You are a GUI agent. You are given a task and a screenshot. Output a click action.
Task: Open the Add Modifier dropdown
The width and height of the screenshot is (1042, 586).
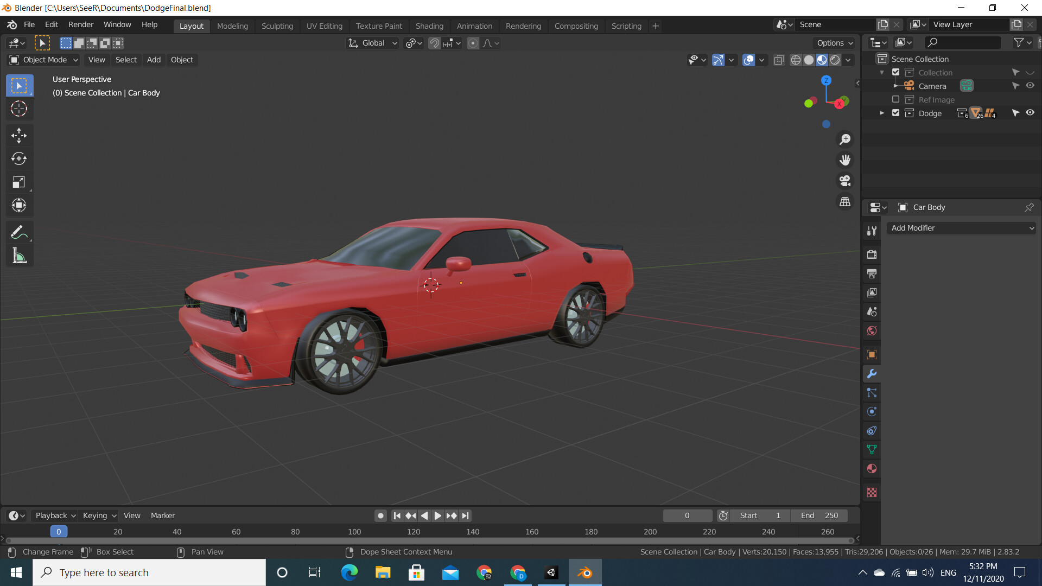pyautogui.click(x=961, y=228)
